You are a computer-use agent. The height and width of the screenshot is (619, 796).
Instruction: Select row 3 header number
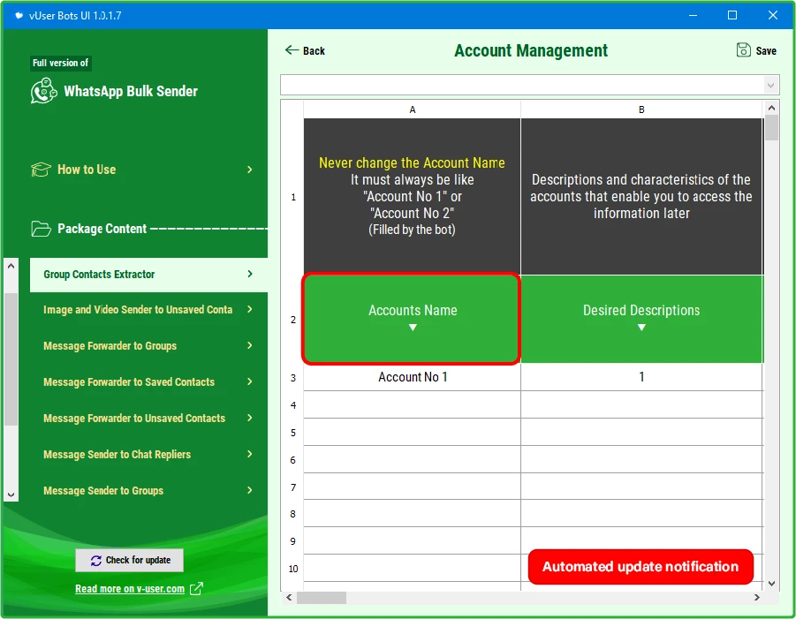point(293,377)
